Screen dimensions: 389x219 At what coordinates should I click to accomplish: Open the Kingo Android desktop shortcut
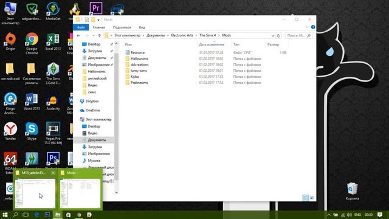pos(10,103)
